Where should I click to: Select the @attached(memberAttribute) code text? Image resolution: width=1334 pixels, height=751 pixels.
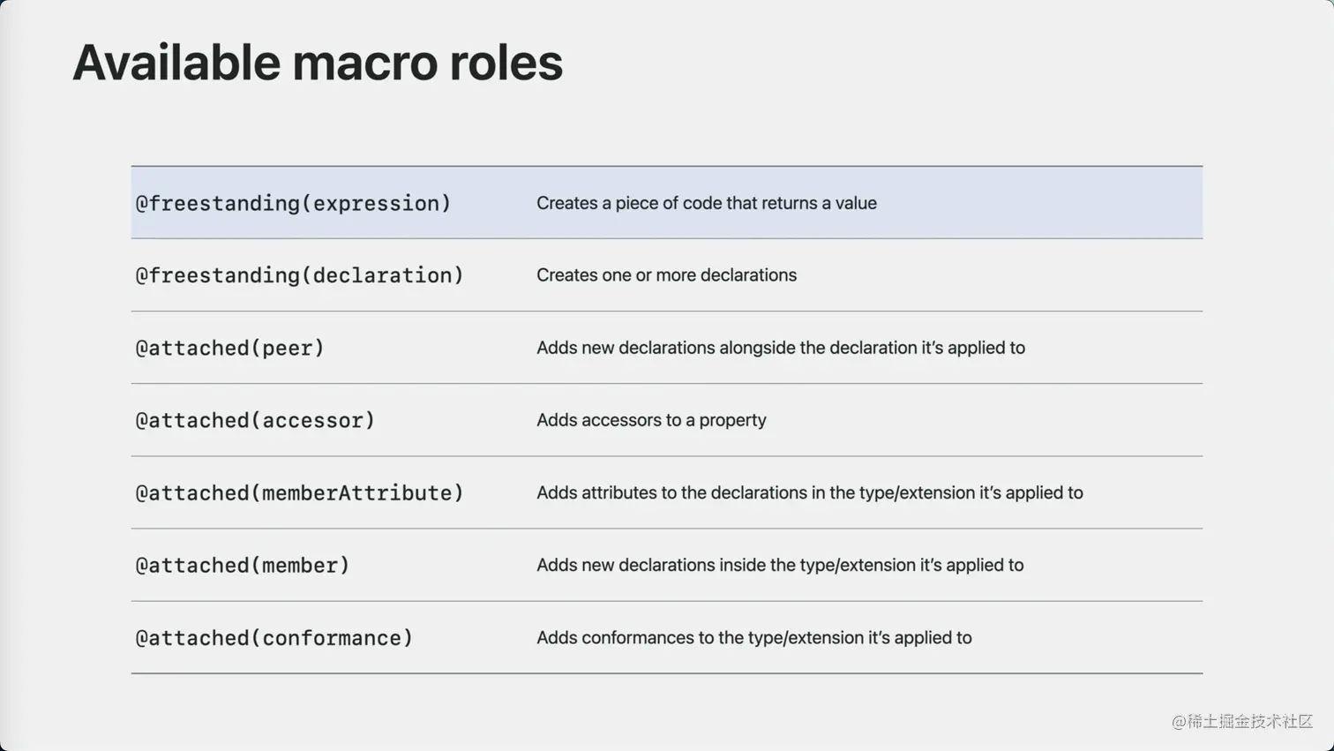coord(299,492)
